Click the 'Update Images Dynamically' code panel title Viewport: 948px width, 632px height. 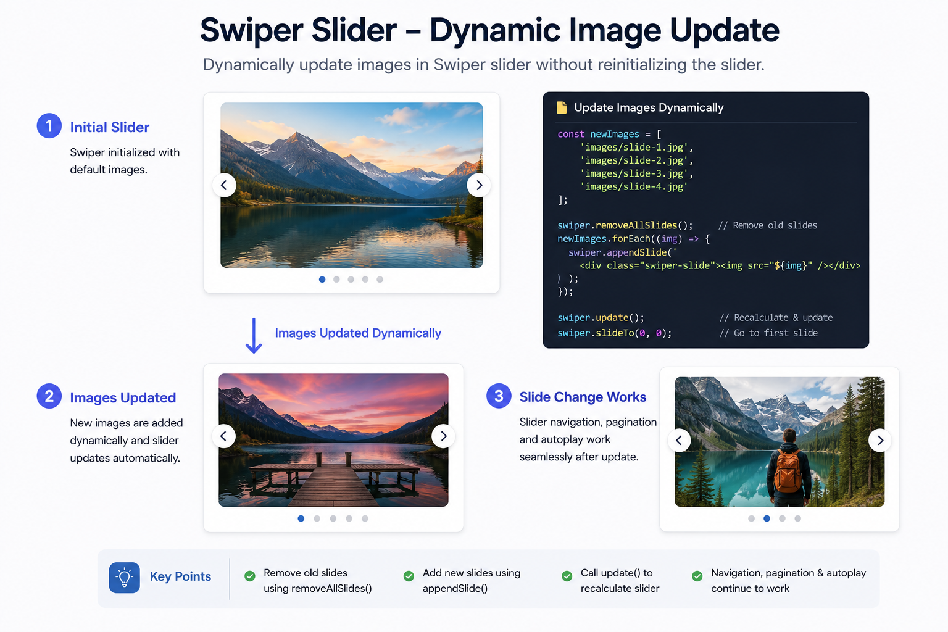(649, 107)
